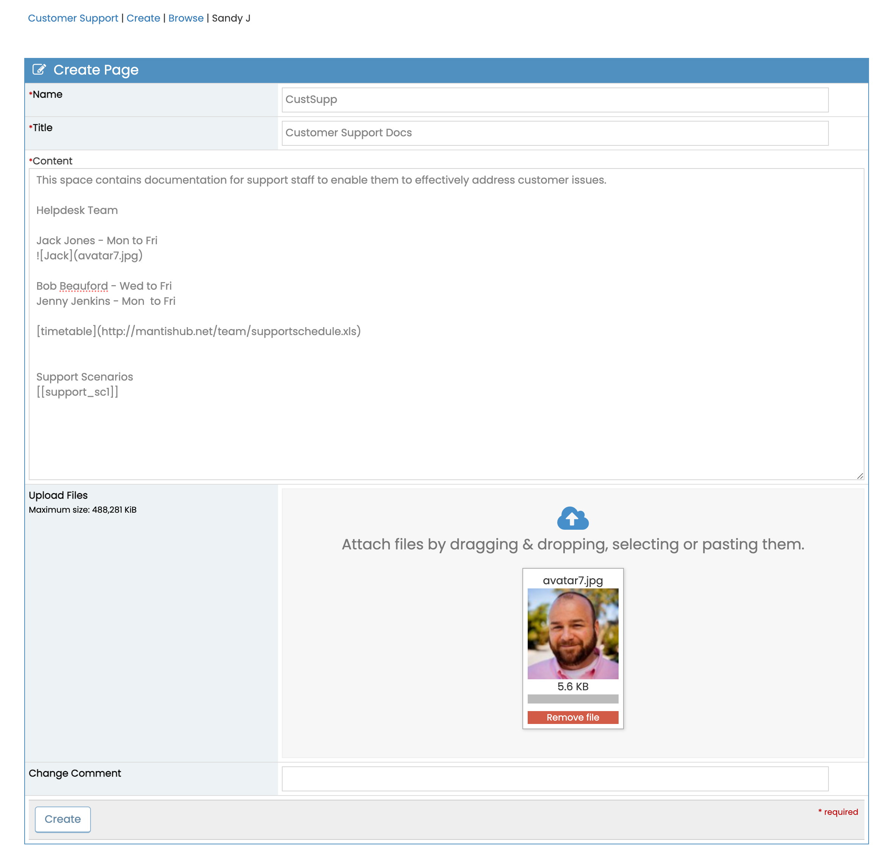Focus the Change Comment input field

(555, 778)
